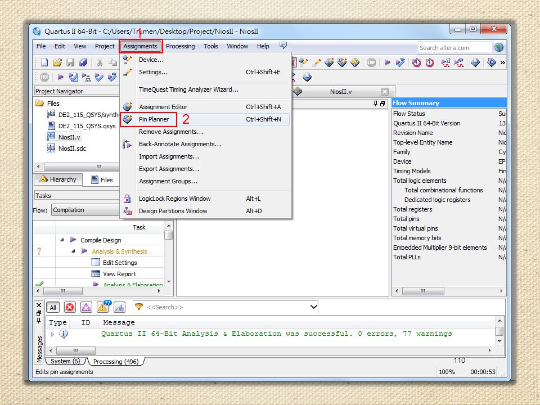The width and height of the screenshot is (540, 405).
Task: Start compilation with the purple play icon, second toolbar row
Action: (x=61, y=77)
